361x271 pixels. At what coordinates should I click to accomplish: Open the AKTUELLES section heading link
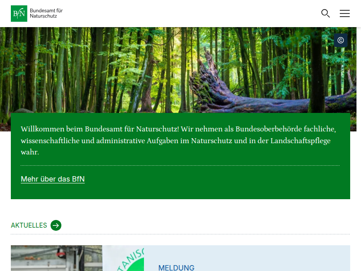29,225
